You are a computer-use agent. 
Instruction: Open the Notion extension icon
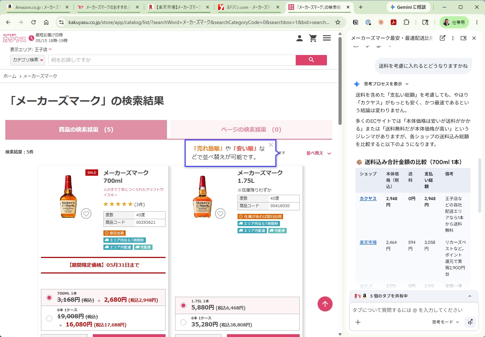tap(355, 22)
